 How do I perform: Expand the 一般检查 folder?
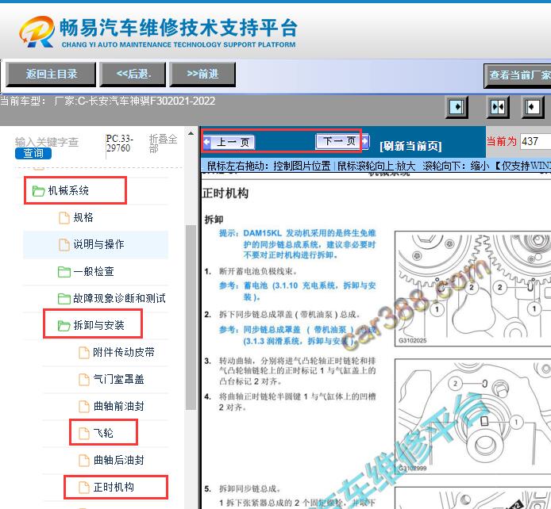point(94,271)
